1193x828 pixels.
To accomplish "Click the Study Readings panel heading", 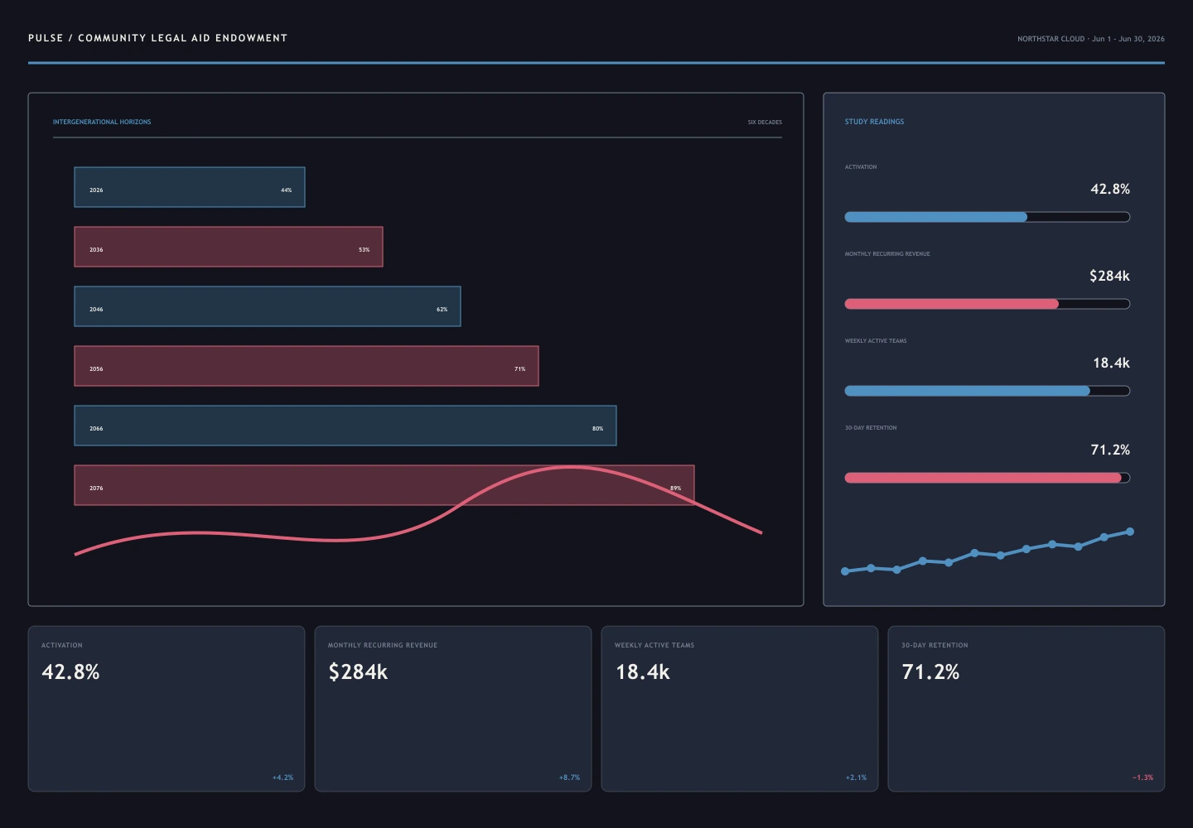I will [874, 122].
